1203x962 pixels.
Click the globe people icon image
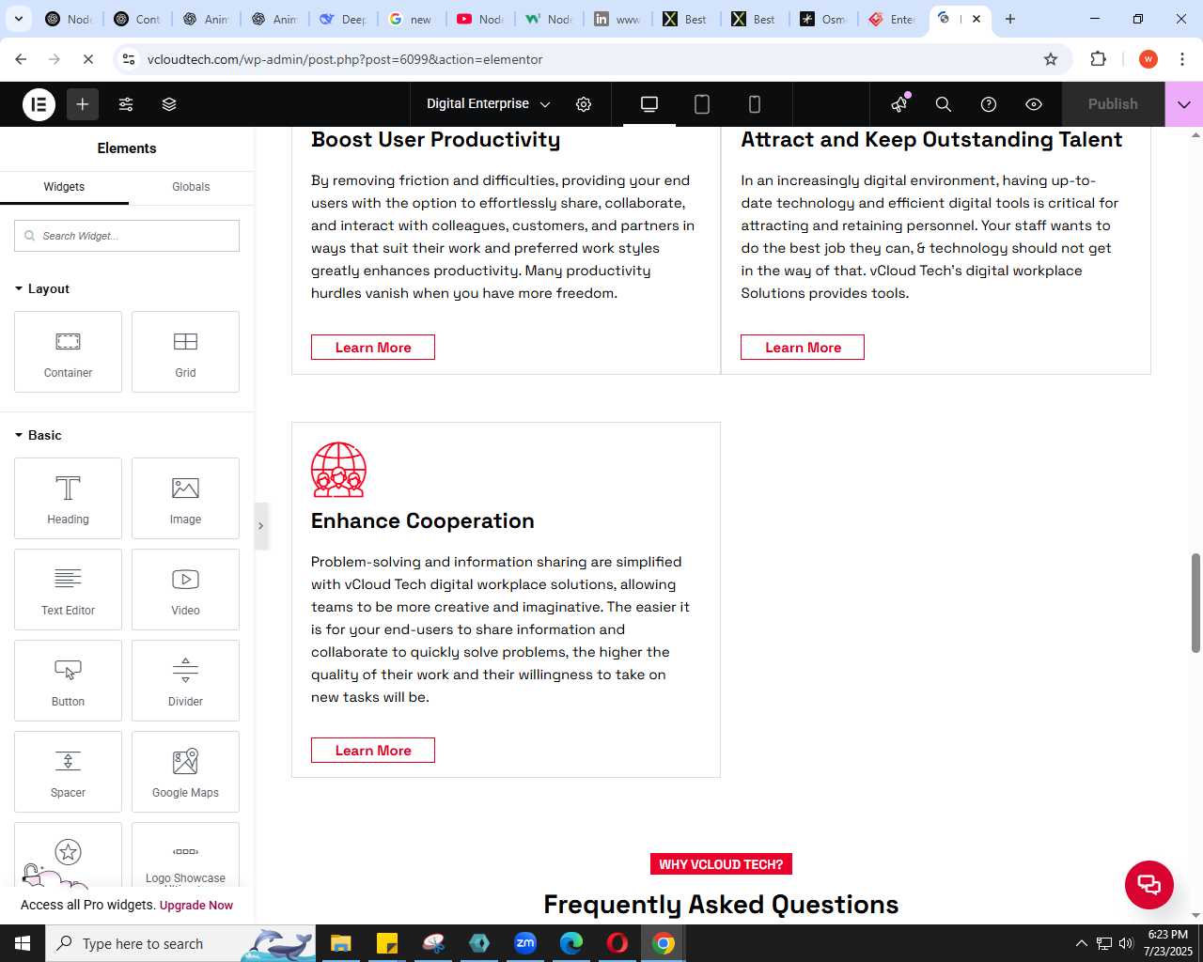coord(338,470)
